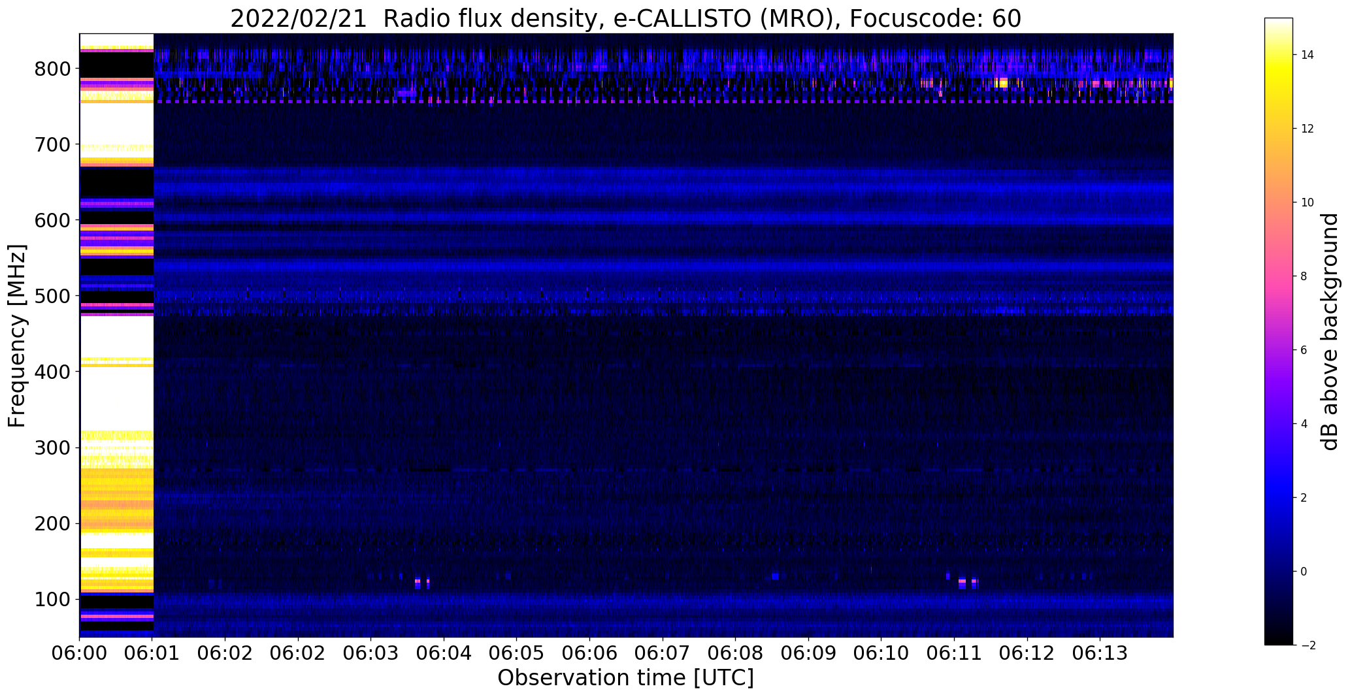Click the colorbar tick label 0
1350x697 pixels.
click(1304, 572)
